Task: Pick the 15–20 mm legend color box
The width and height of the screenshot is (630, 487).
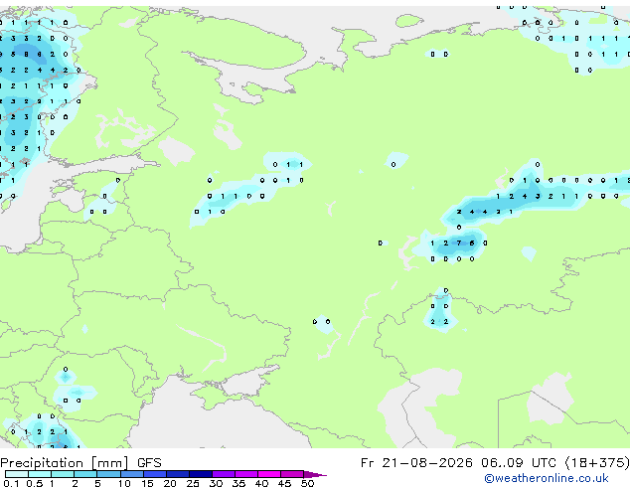Action: point(154,474)
